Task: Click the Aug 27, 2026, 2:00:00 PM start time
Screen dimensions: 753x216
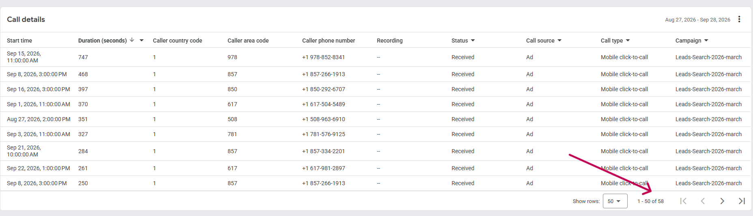Action: 39,119
